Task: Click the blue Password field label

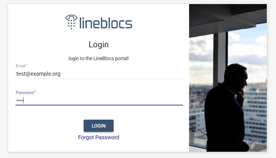Action: click(25, 93)
